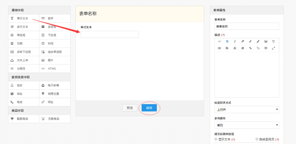Add a 电话 phone field
The width and height of the screenshot is (296, 144).
pyautogui.click(x=24, y=102)
